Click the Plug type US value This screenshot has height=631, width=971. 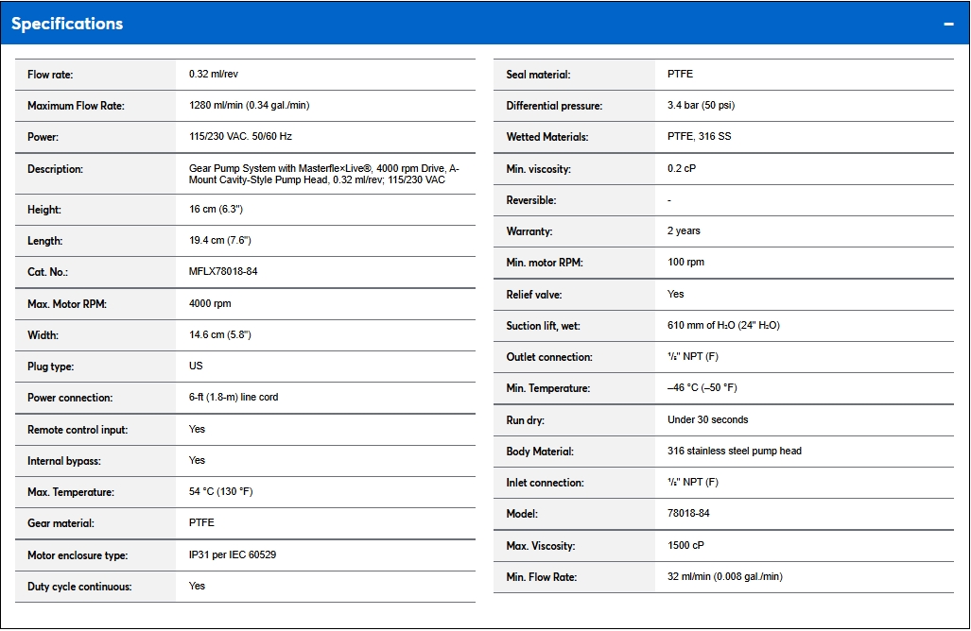tap(196, 367)
